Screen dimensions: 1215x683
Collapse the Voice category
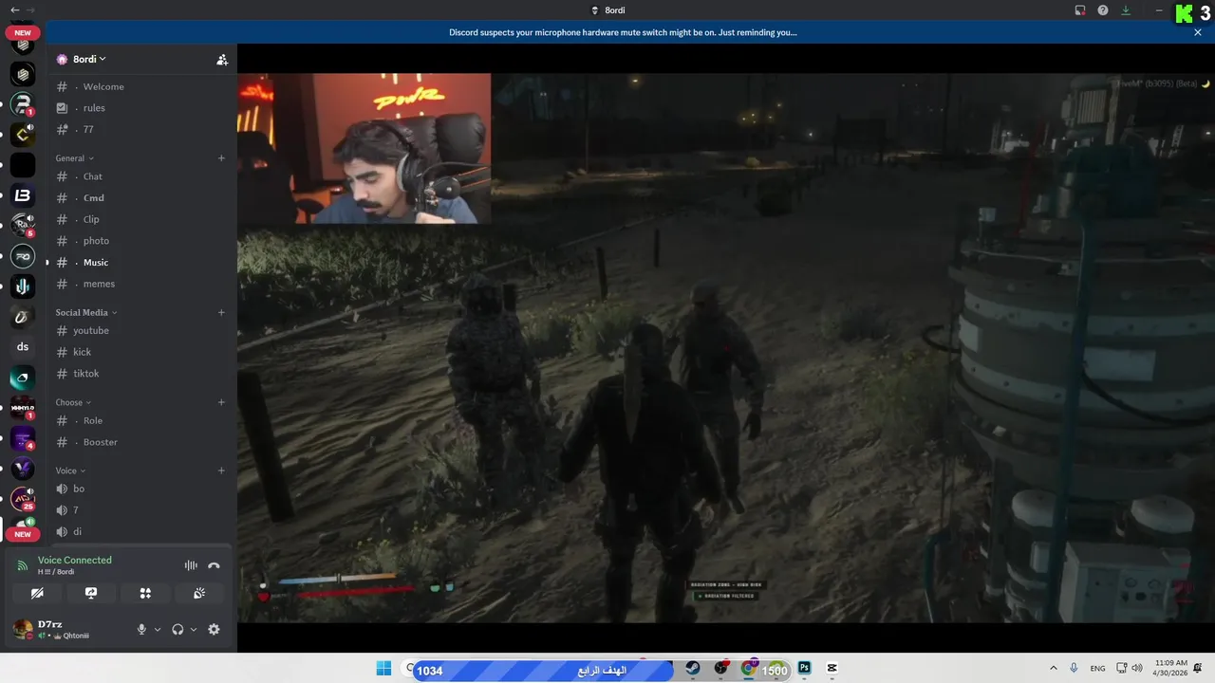click(x=70, y=471)
